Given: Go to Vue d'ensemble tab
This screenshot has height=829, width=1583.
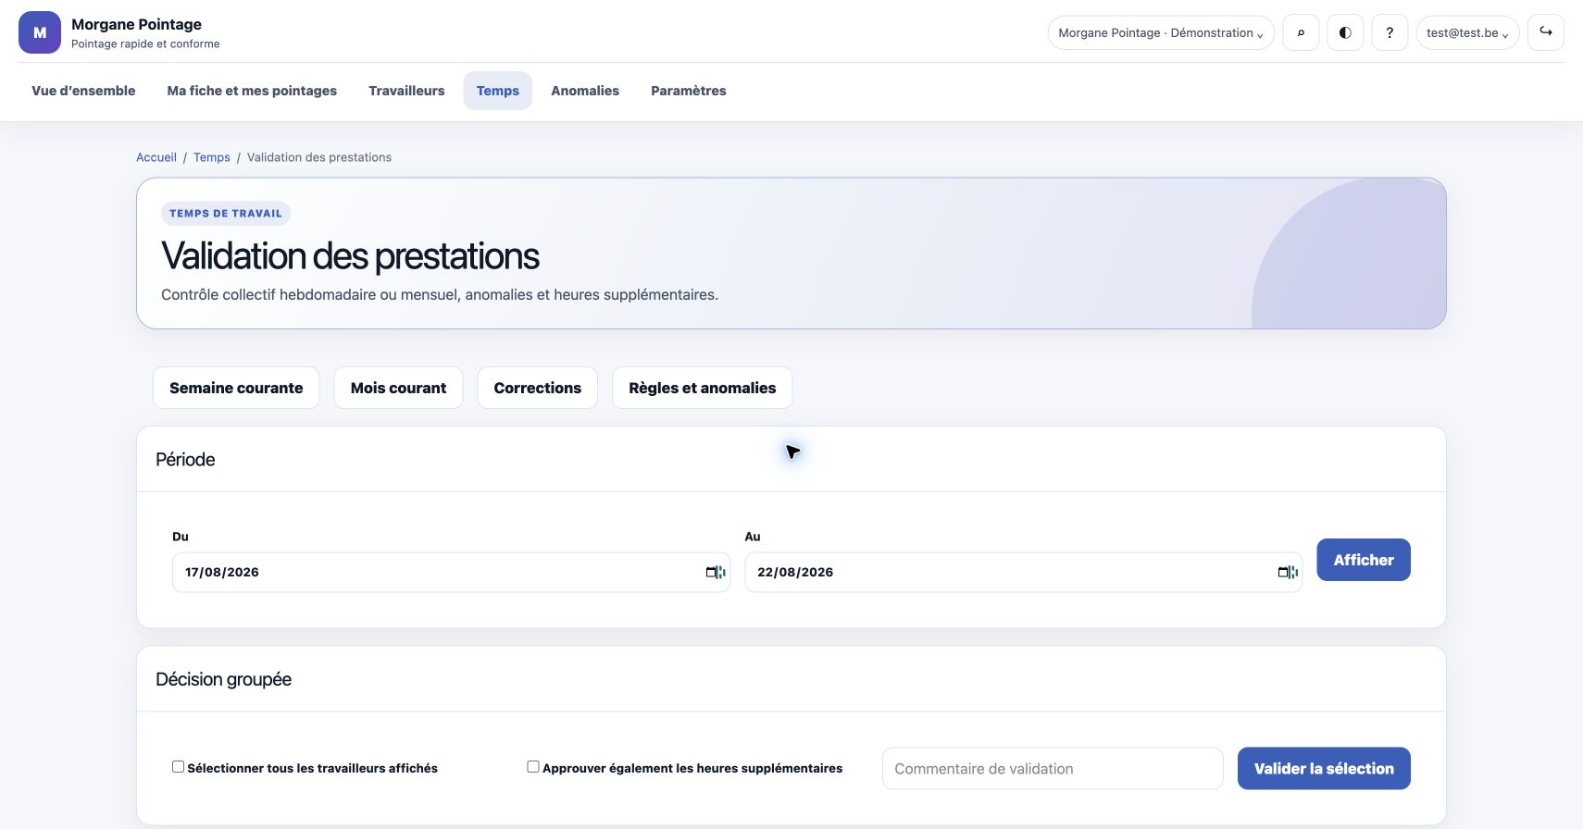Looking at the screenshot, I should tap(83, 91).
